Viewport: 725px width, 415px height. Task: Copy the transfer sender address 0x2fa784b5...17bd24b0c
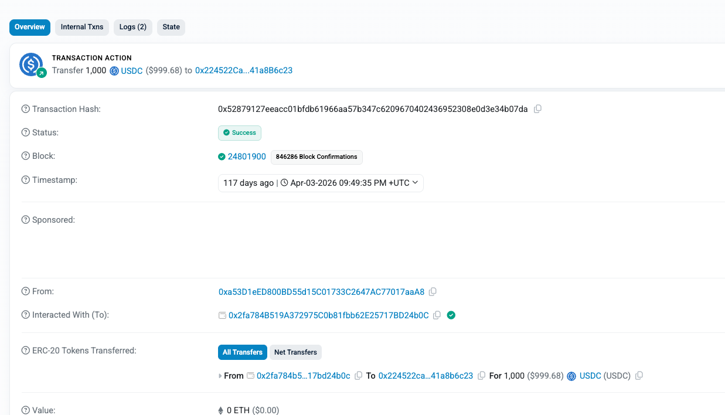[x=359, y=376]
